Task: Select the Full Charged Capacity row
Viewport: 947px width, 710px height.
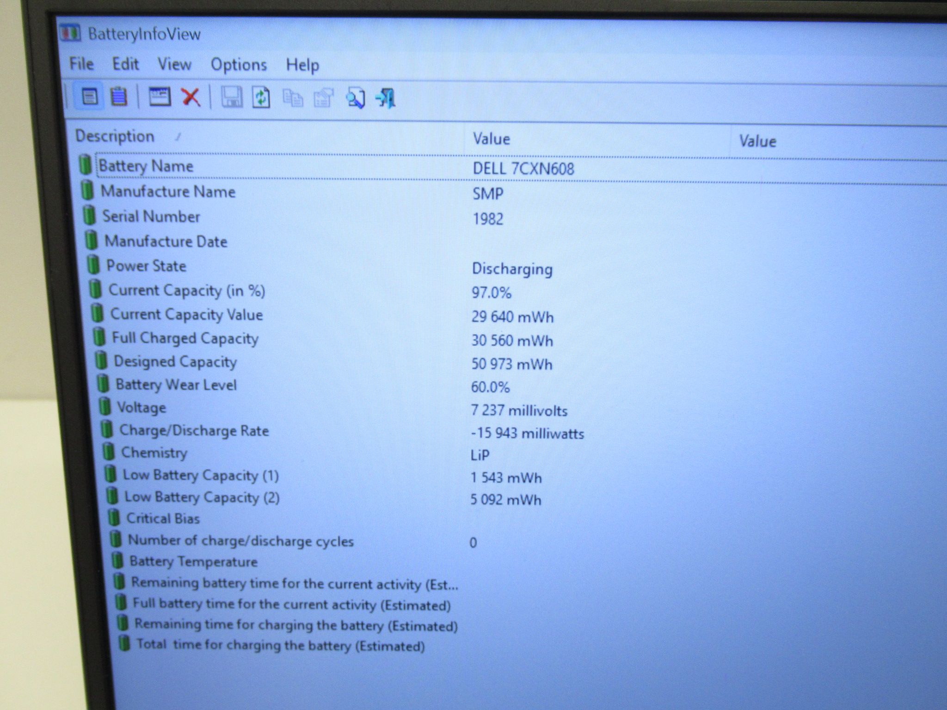Action: (509, 339)
